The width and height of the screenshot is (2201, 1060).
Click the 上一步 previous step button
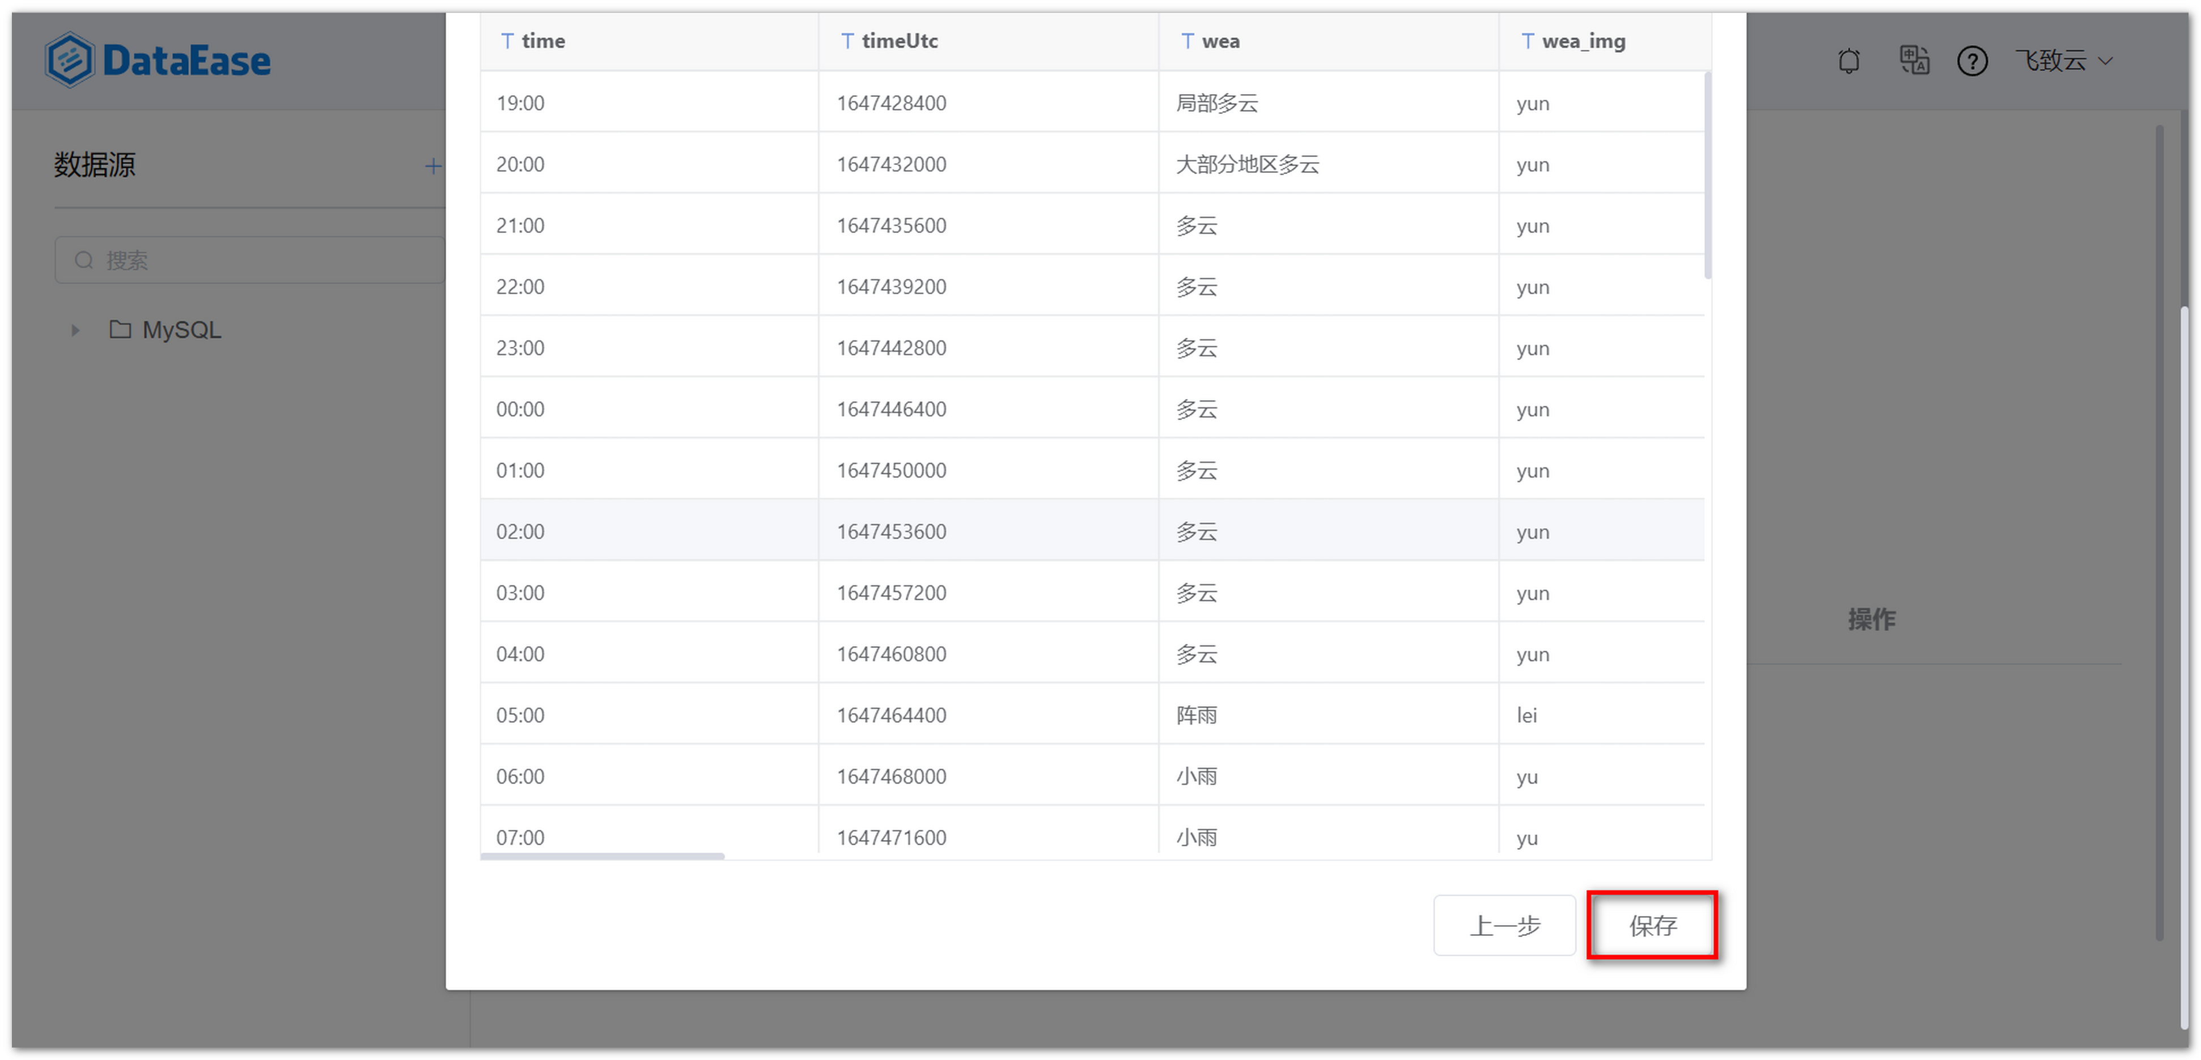1504,925
